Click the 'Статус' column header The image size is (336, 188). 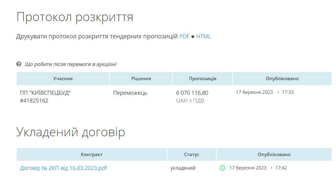coord(192,154)
